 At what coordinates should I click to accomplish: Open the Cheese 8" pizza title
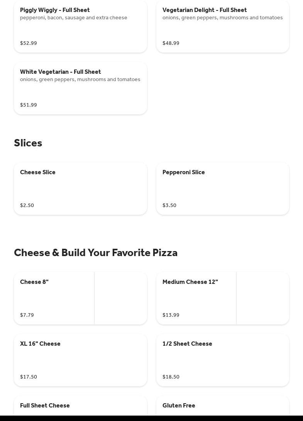pos(34,282)
